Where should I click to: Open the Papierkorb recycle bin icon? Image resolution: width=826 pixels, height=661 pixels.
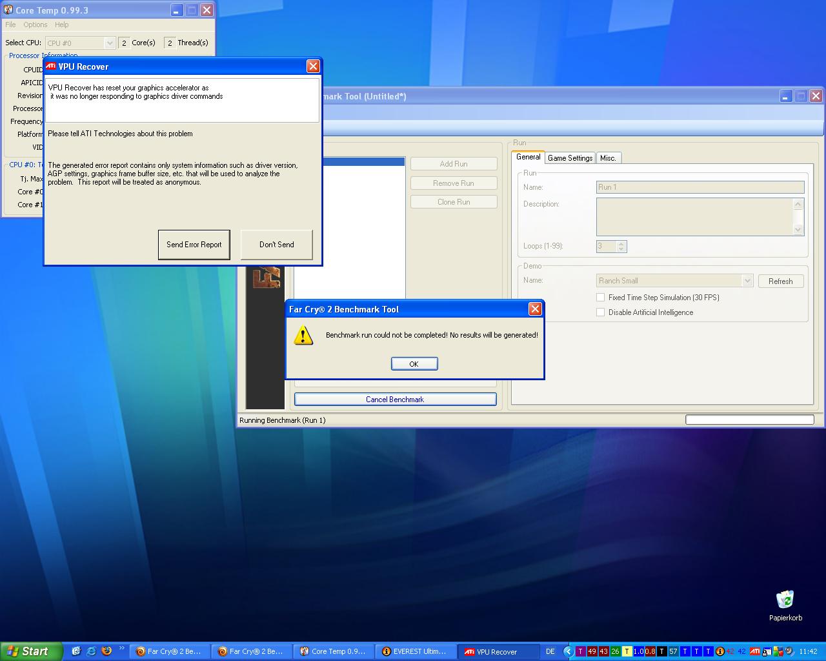pyautogui.click(x=785, y=599)
